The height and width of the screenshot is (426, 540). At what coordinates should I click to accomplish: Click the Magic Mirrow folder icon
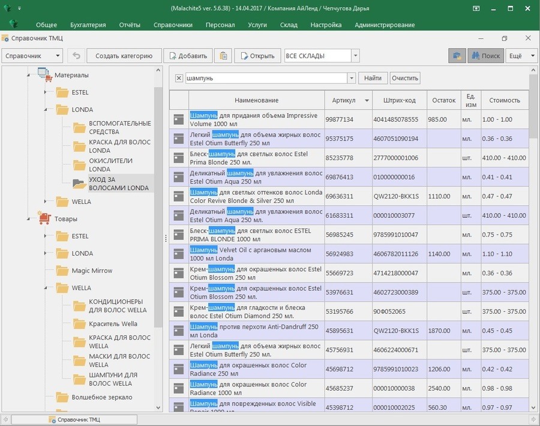pyautogui.click(x=62, y=271)
